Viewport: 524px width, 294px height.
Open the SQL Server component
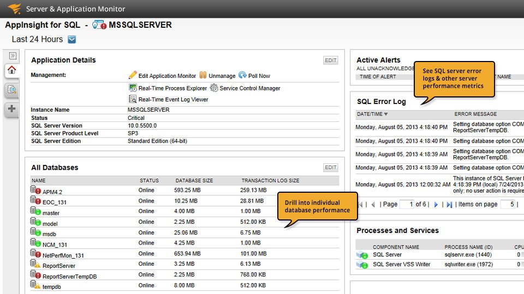pos(387,255)
